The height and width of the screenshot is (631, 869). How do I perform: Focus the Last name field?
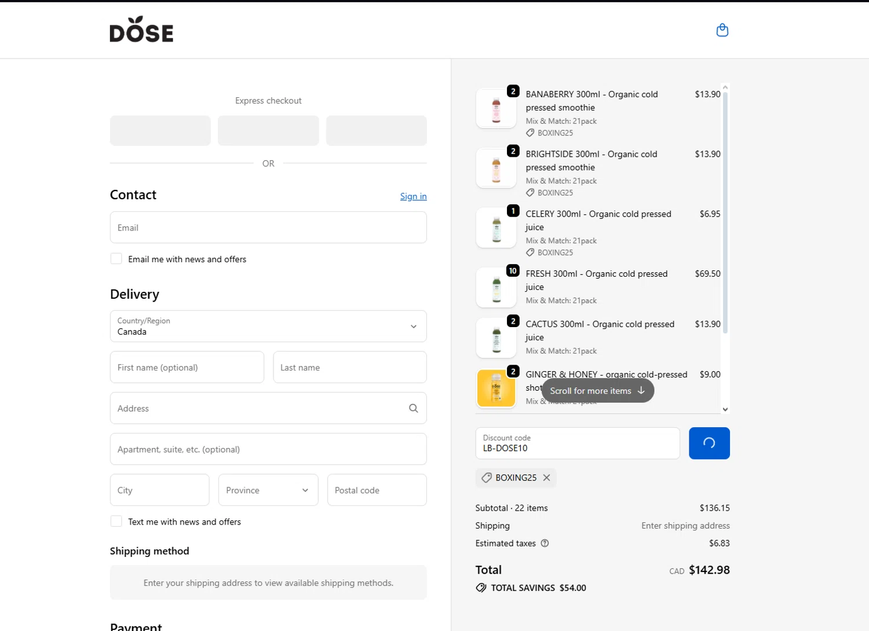pos(350,367)
